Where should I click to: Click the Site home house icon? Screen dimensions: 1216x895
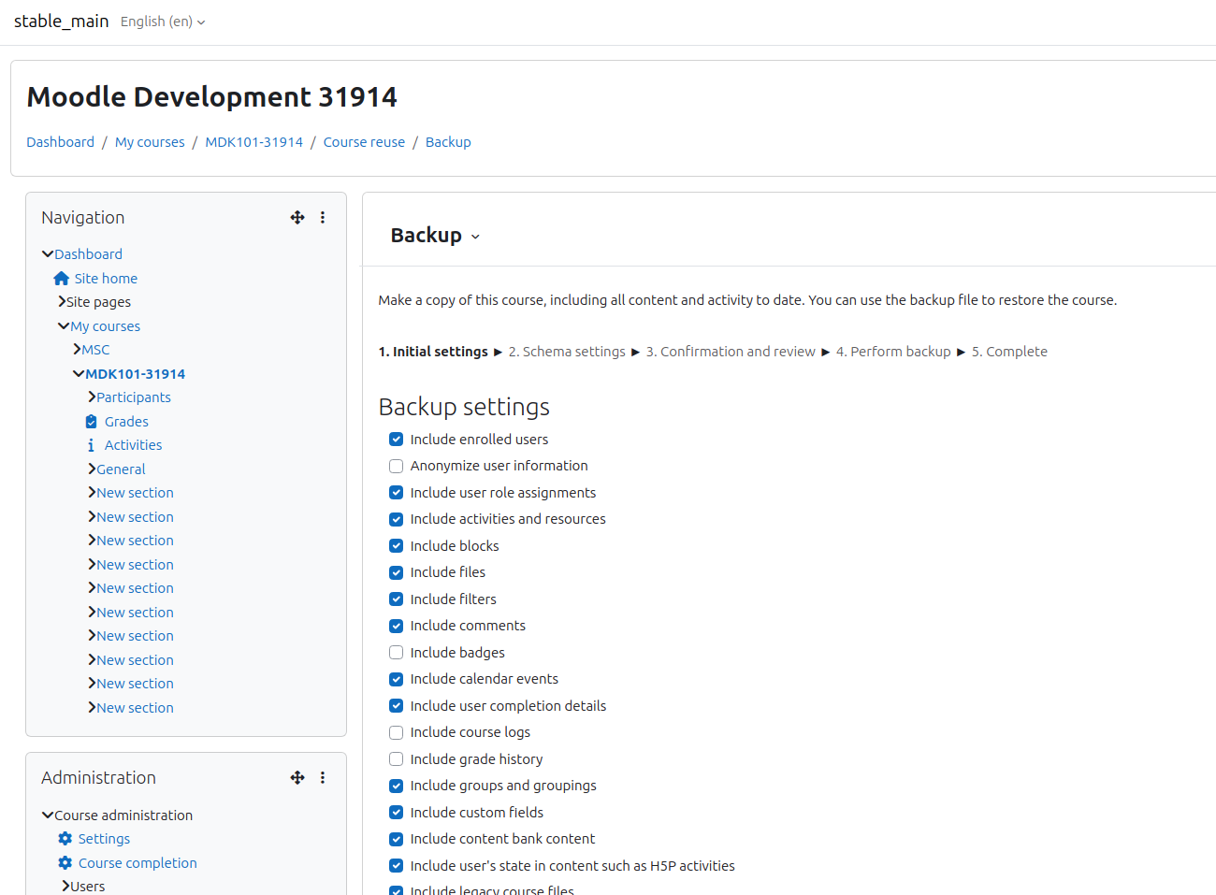[x=62, y=279]
